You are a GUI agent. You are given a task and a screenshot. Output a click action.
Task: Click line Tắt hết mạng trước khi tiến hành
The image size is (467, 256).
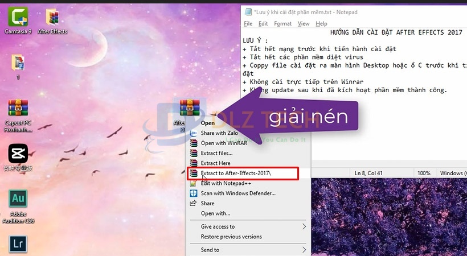tap(319, 49)
